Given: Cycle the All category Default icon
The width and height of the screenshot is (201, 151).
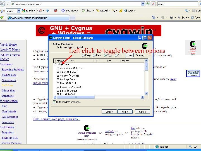Looking at the screenshot, I should click(x=62, y=64).
